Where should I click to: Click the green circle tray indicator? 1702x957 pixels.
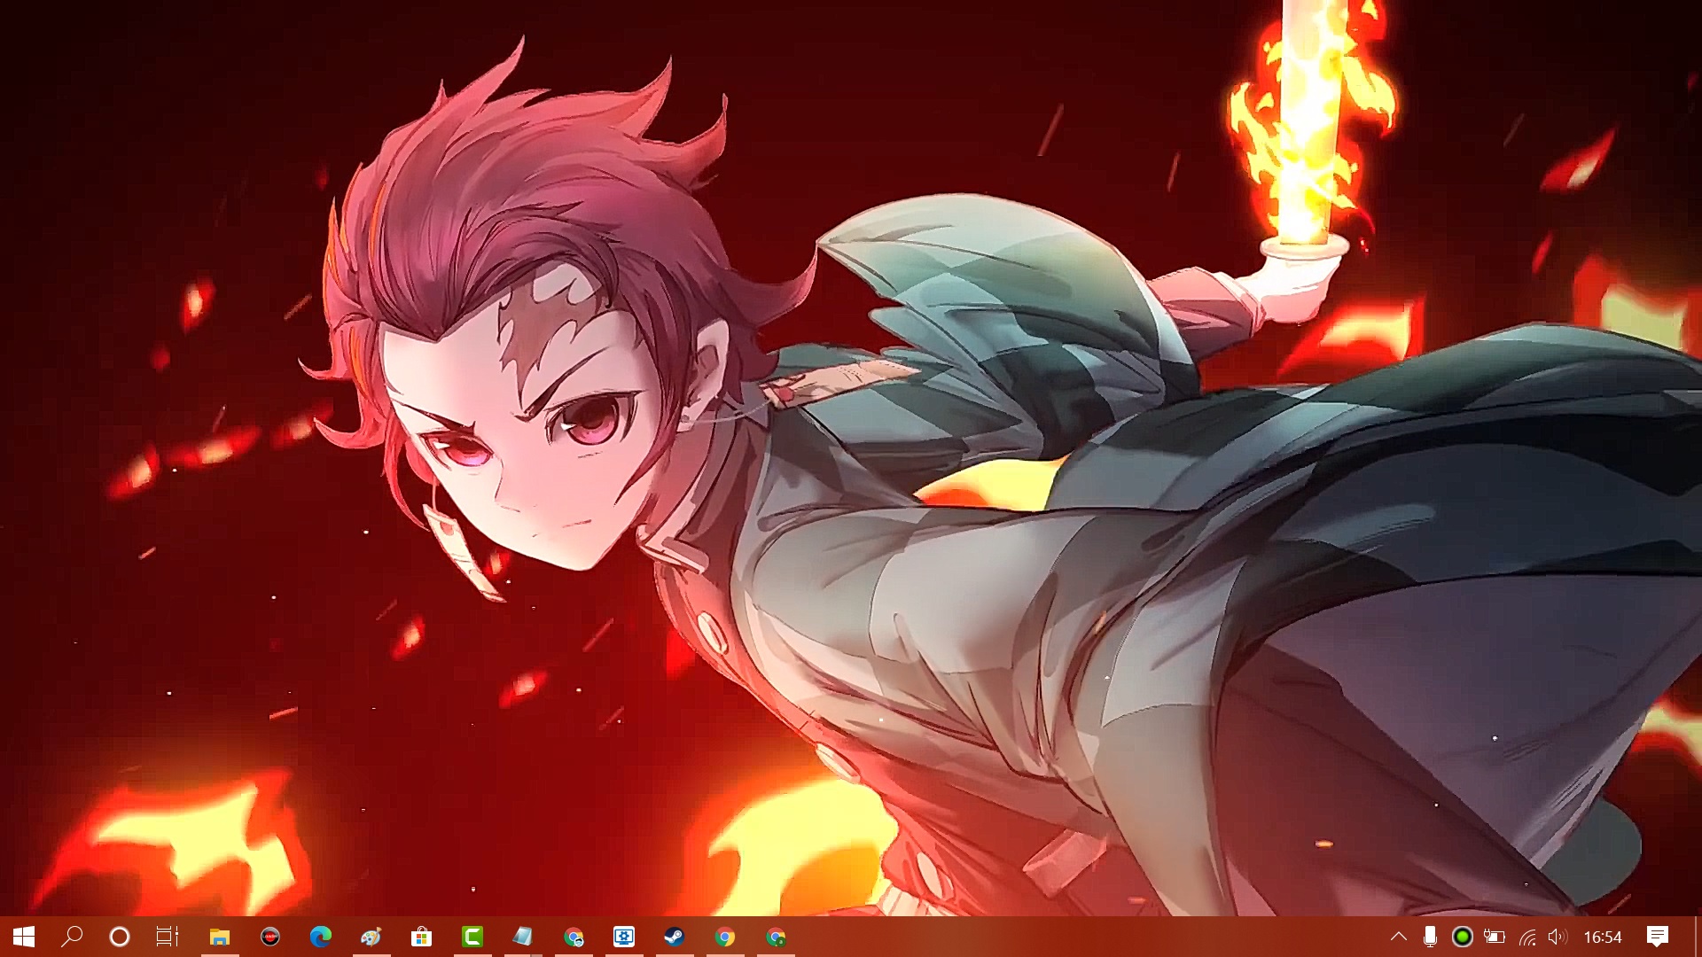(1463, 937)
